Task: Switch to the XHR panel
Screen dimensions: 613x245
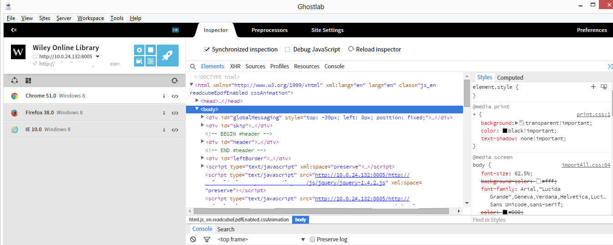Action: pyautogui.click(x=235, y=66)
